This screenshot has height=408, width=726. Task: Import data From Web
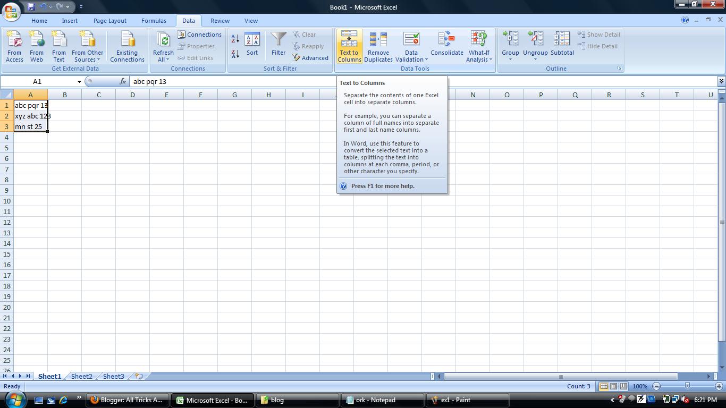37,46
